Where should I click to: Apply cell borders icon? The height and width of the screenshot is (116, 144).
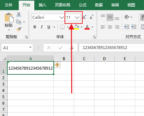click(x=62, y=27)
